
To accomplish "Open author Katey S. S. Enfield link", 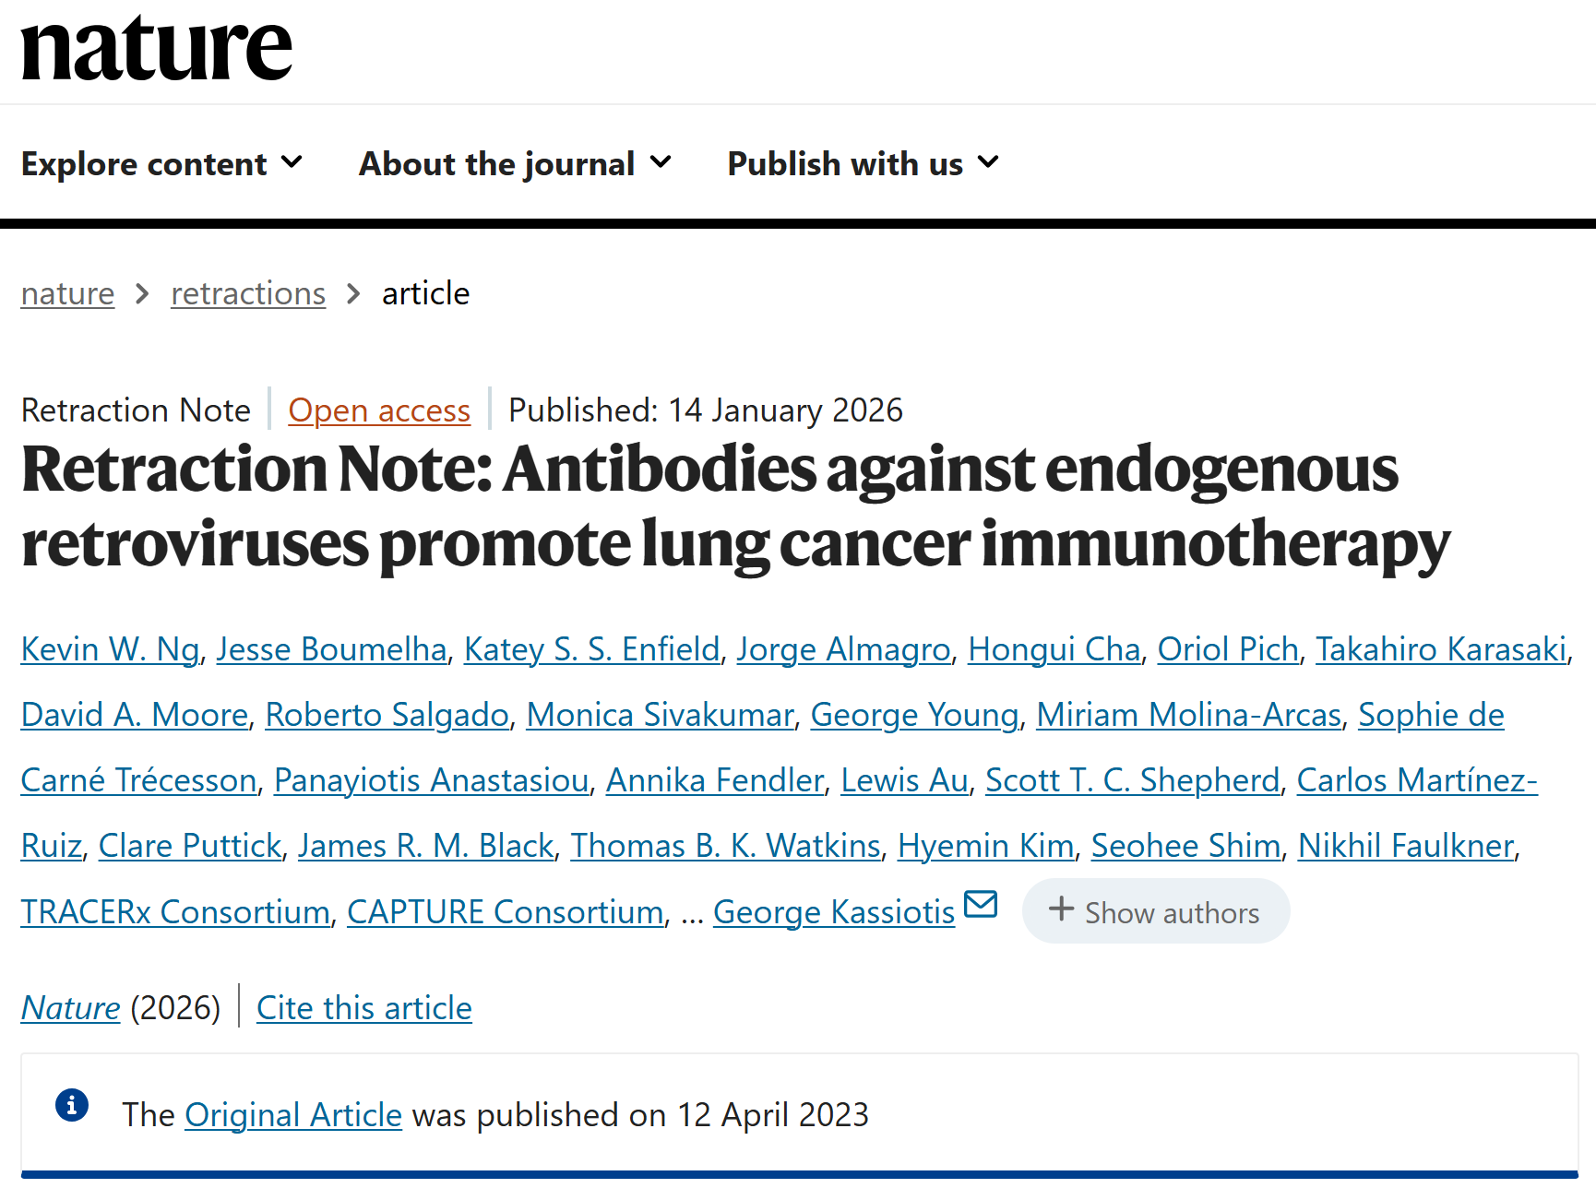I will tap(591, 649).
